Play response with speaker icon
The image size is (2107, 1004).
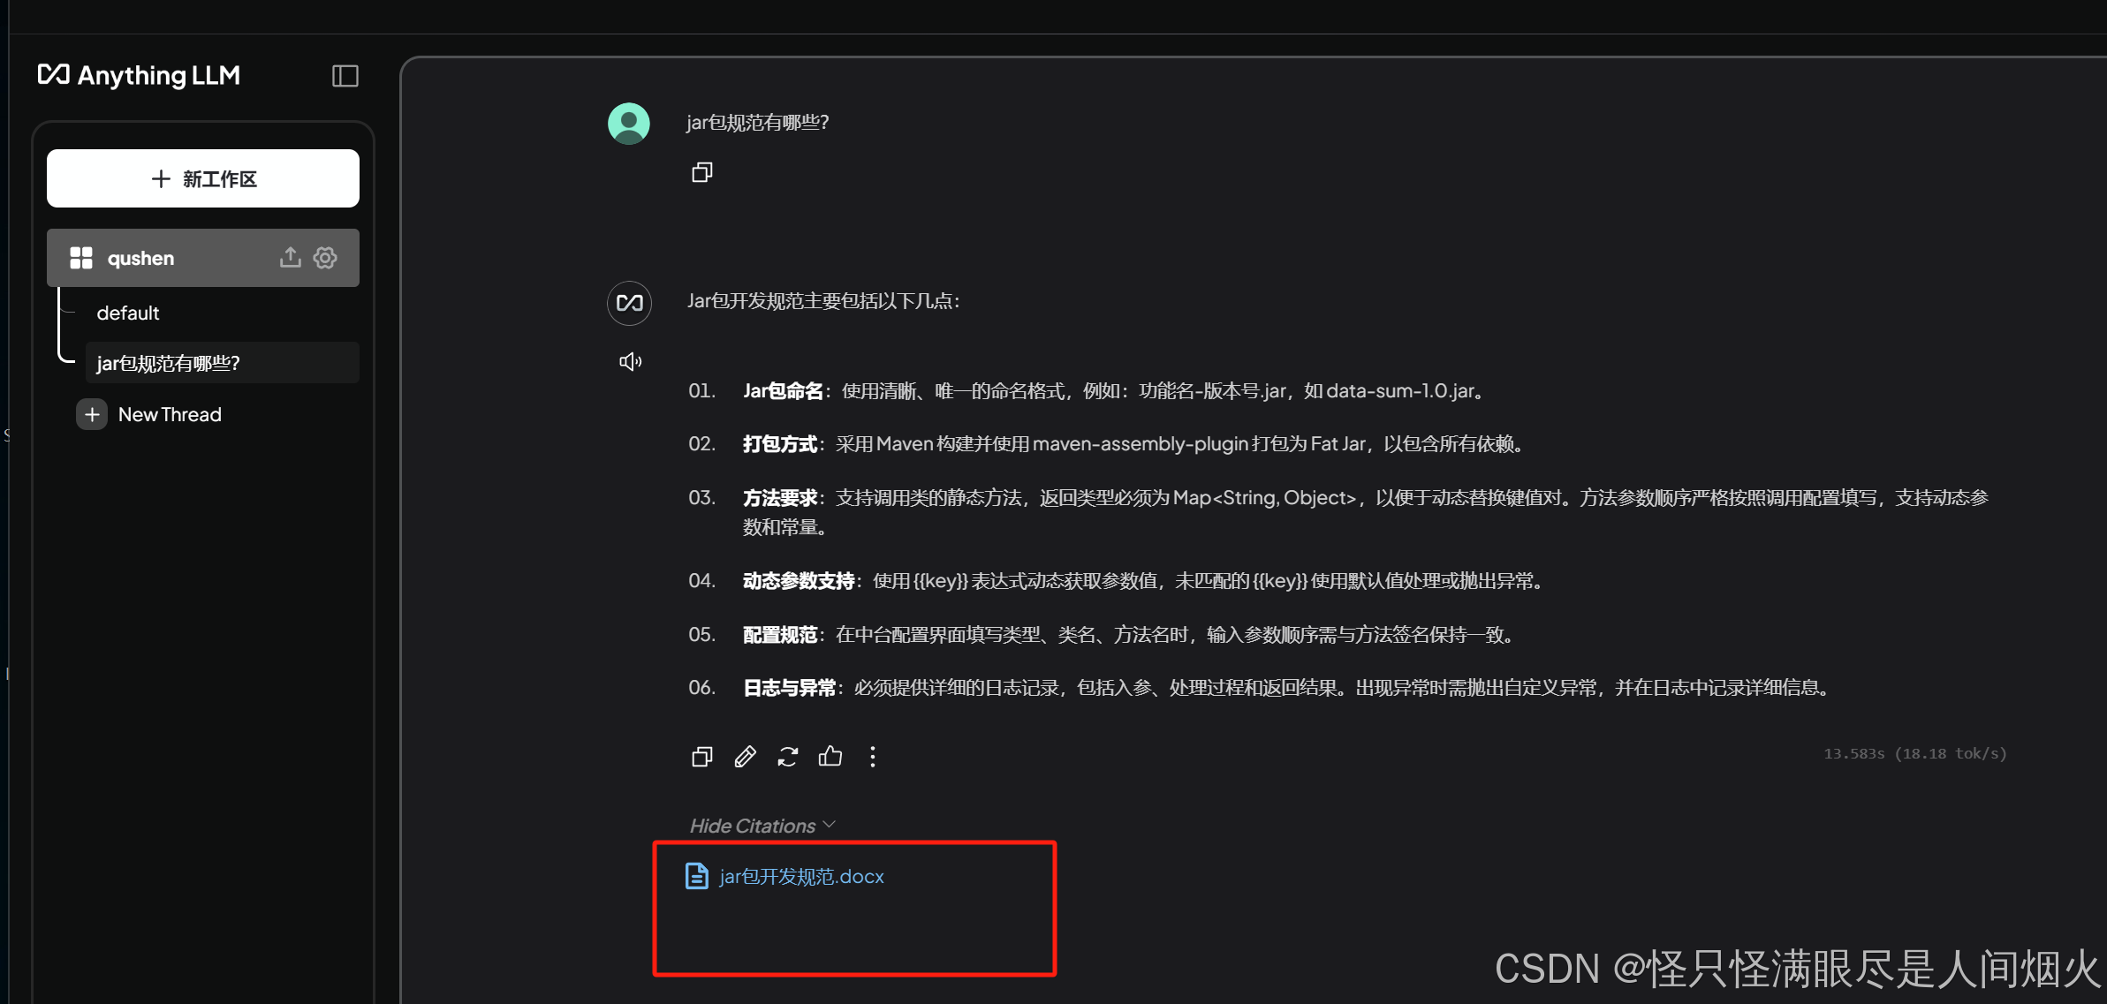click(x=630, y=361)
